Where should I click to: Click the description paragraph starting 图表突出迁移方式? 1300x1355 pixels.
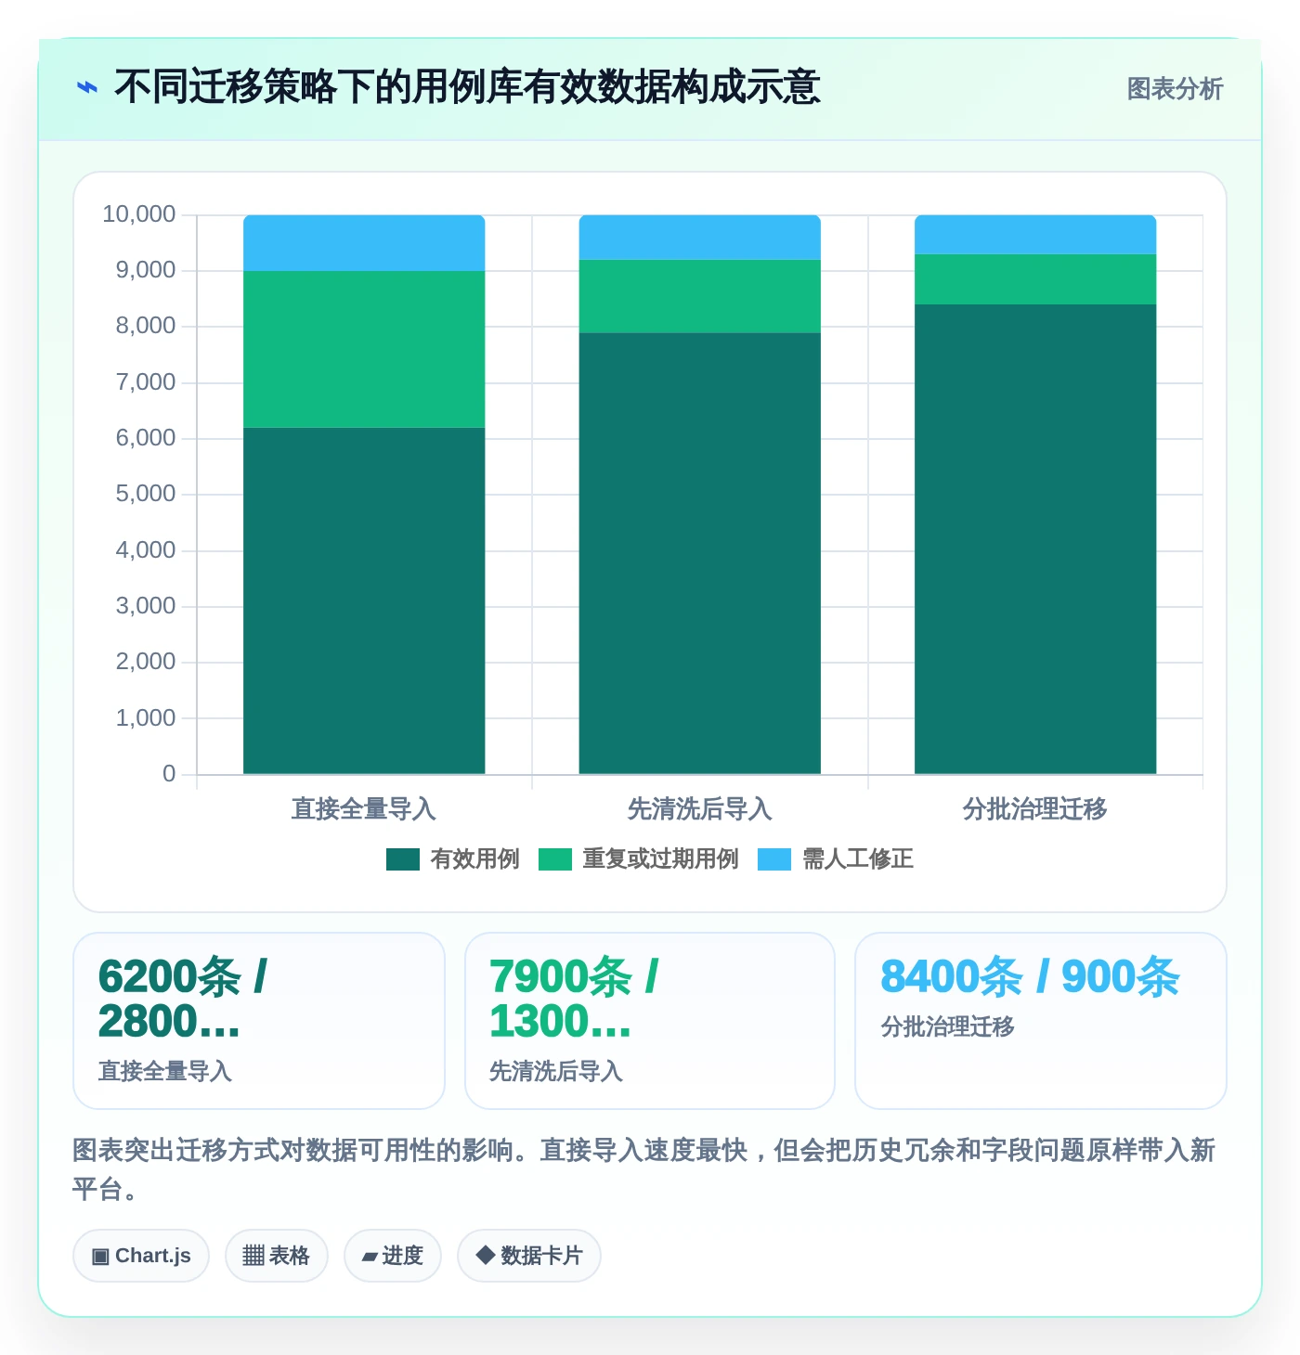tap(644, 1169)
